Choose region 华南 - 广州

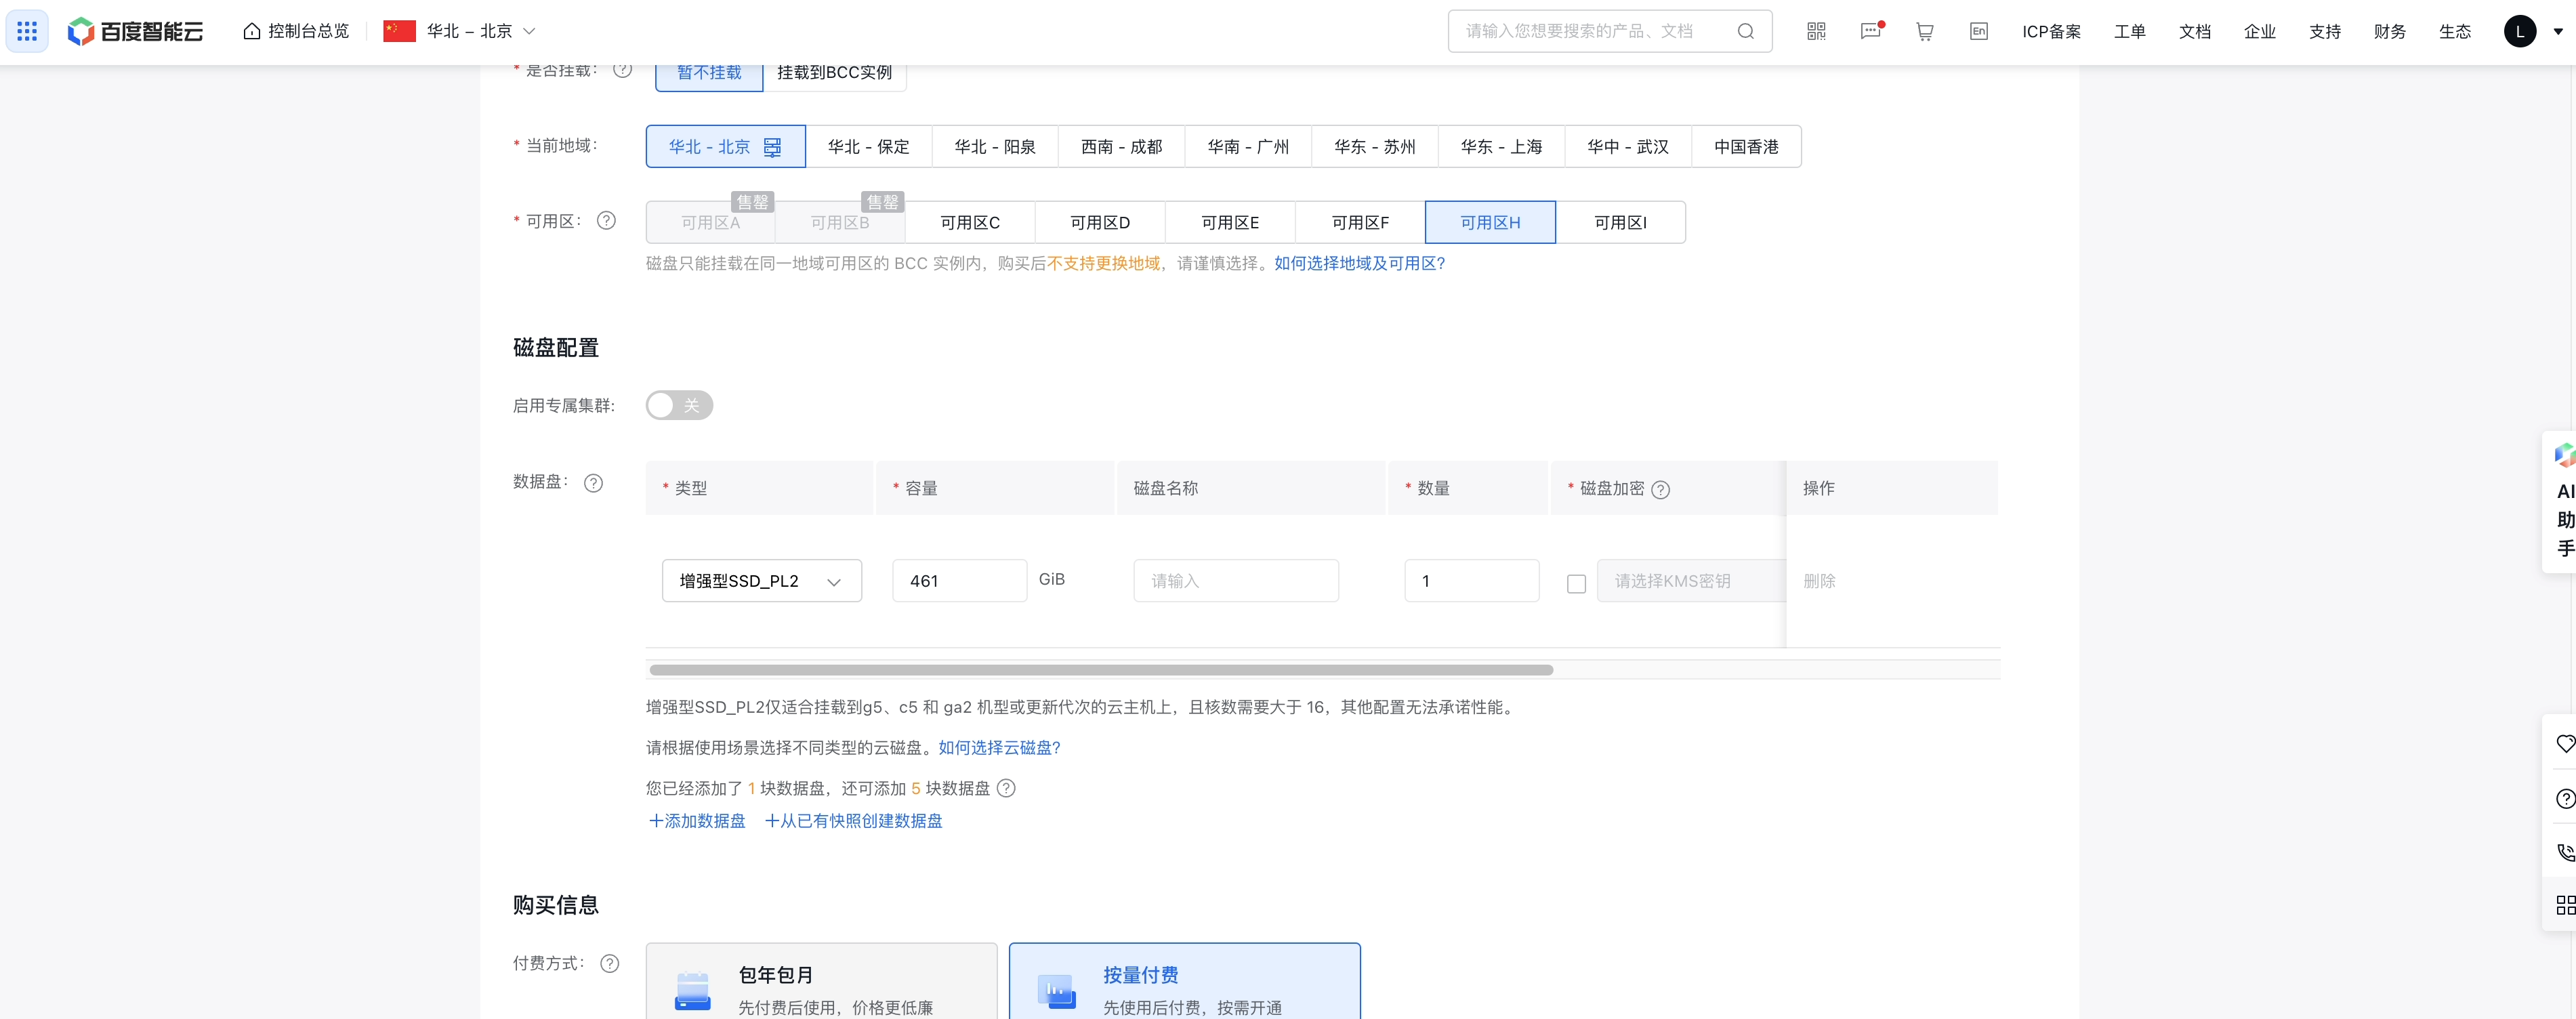[x=1248, y=146]
